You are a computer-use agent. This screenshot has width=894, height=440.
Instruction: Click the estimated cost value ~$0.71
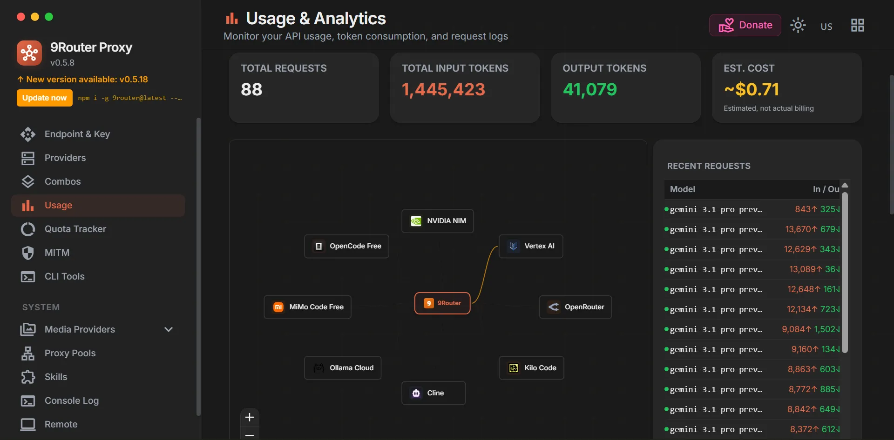coord(752,89)
